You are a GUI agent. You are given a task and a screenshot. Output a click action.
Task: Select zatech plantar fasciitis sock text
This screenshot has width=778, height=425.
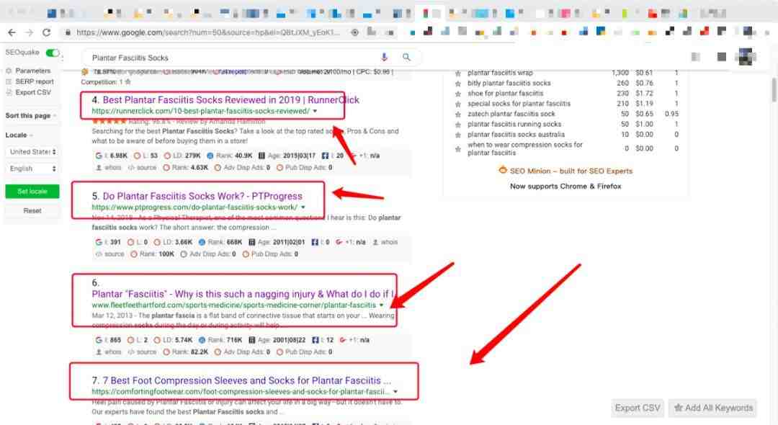[511, 114]
